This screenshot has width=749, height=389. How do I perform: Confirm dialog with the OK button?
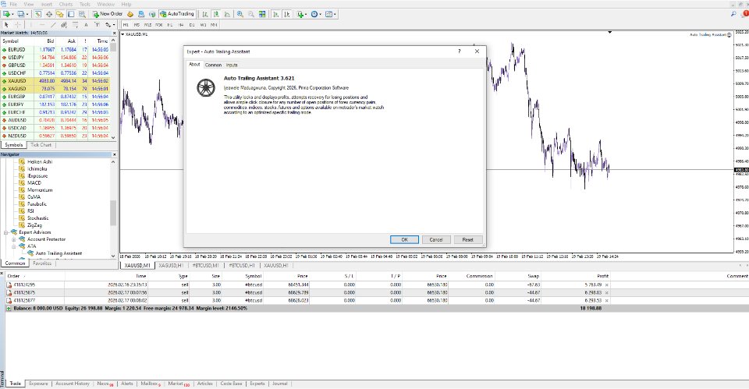[x=404, y=239]
